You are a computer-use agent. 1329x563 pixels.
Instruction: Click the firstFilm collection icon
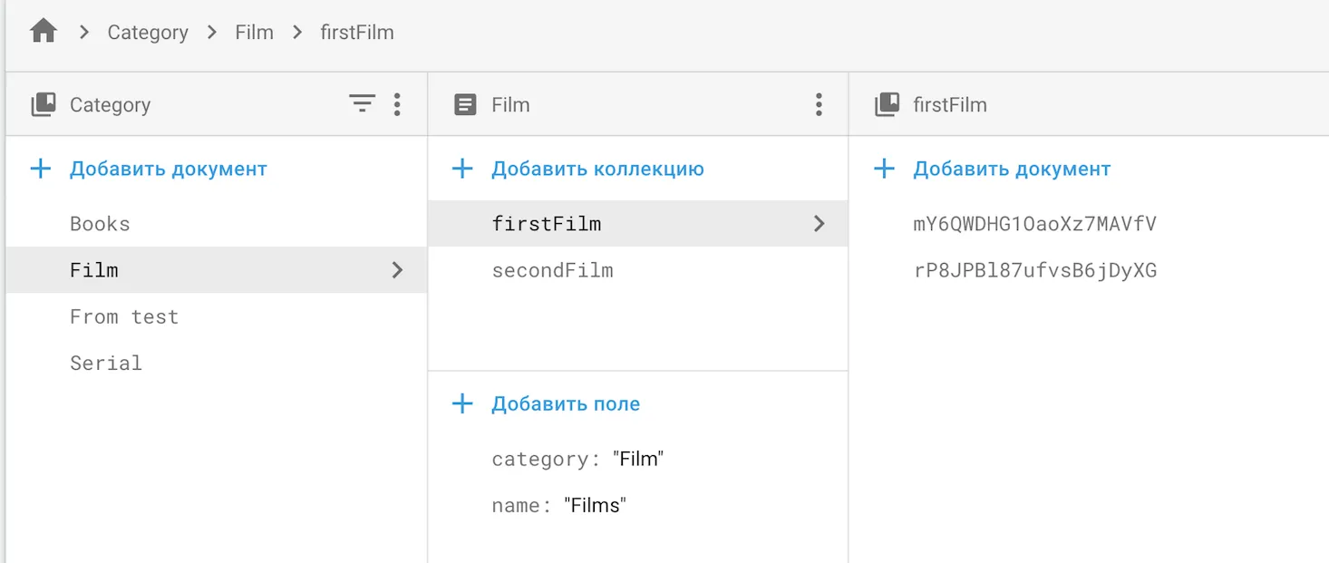887,104
